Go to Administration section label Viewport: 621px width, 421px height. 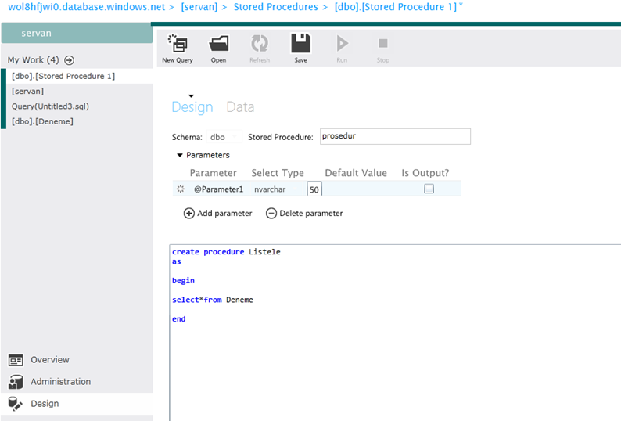coord(60,381)
